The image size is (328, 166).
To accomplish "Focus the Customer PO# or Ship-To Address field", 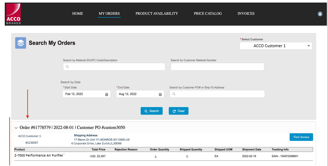I will click(x=217, y=94).
